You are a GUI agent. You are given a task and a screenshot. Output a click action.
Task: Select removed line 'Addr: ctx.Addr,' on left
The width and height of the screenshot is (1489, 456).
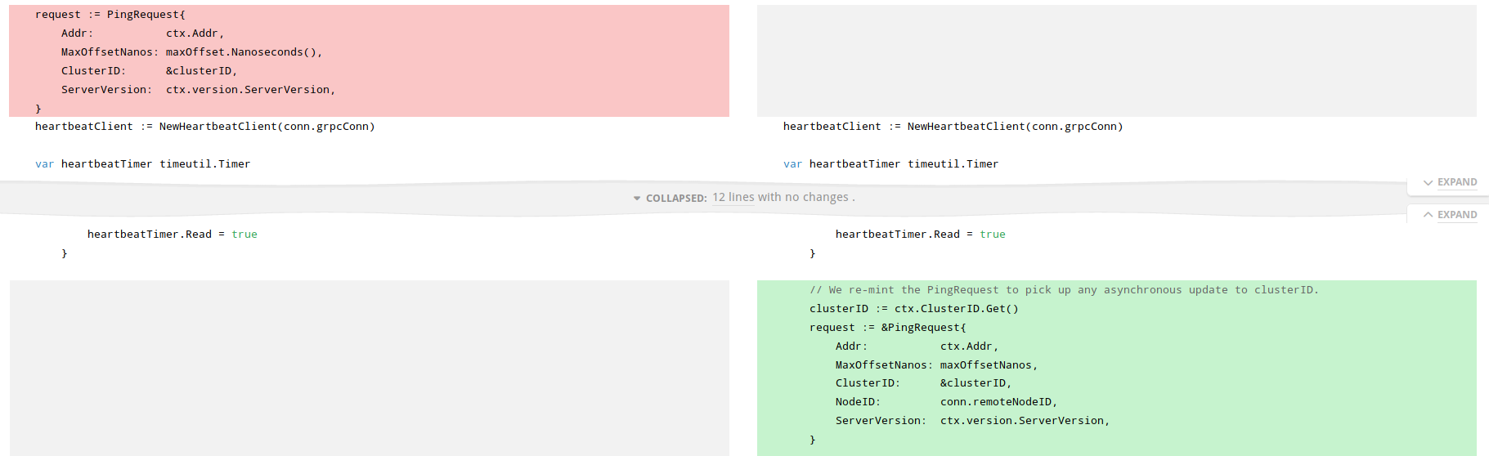[x=142, y=34]
